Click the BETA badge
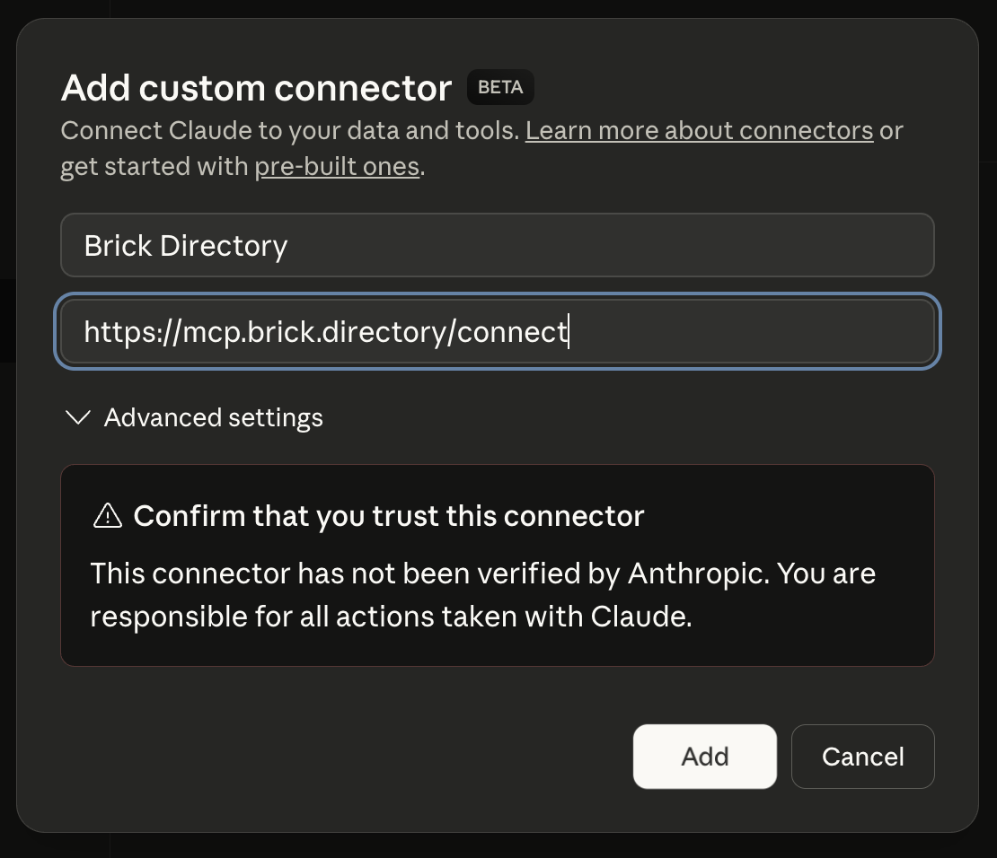 (x=500, y=87)
